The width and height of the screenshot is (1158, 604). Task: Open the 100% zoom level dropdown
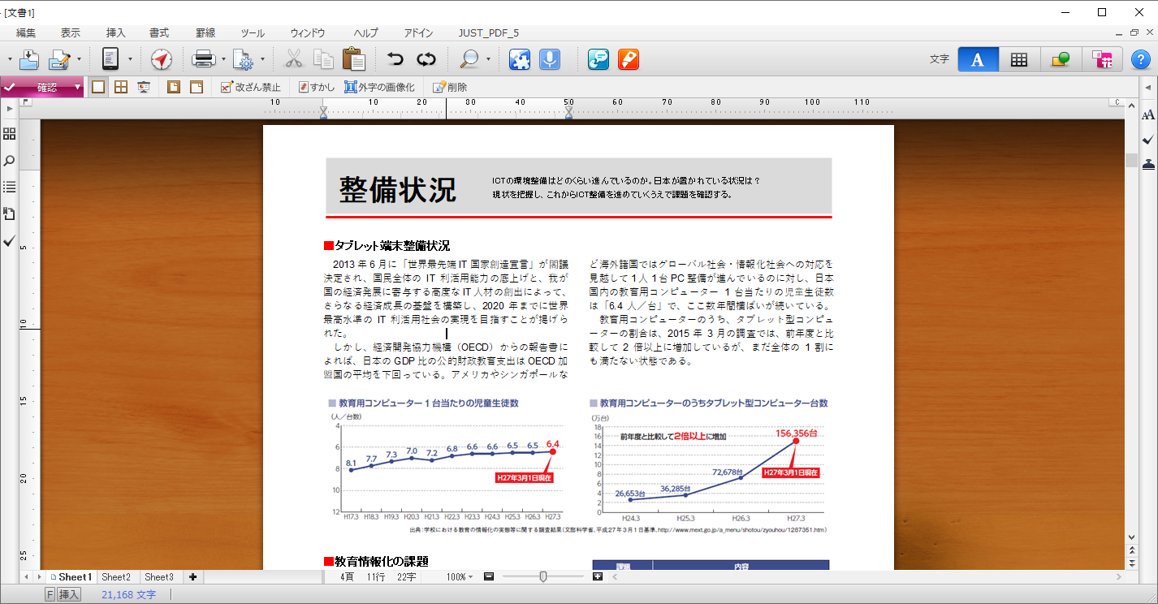click(460, 577)
